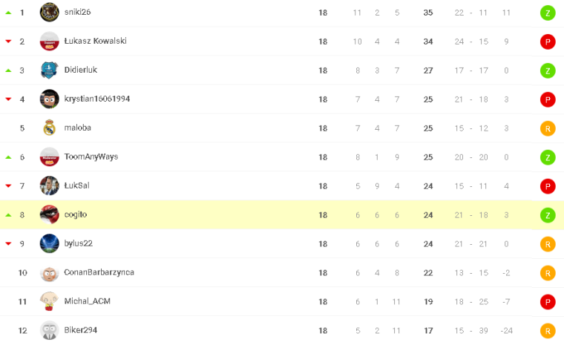Open Łukasz Kowalski's avatar image
Screen dimensions: 564x345
[x=50, y=42]
